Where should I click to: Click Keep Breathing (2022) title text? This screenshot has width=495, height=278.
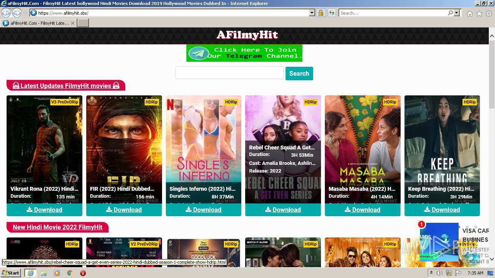coord(441,189)
